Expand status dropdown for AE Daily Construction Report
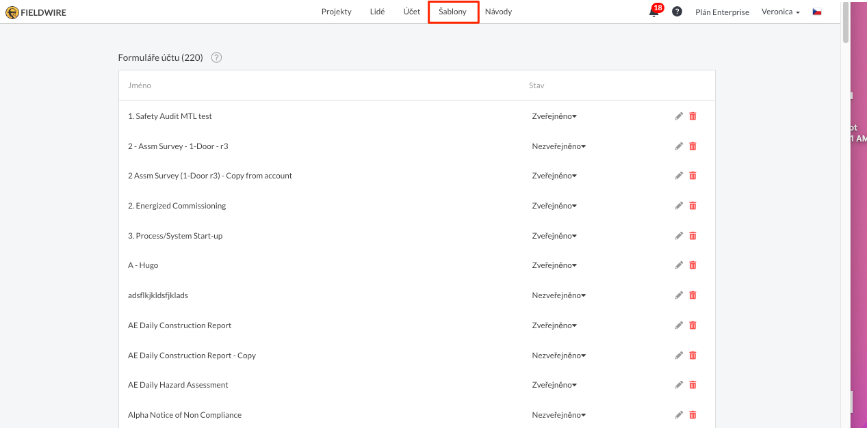The width and height of the screenshot is (867, 428). (554, 325)
